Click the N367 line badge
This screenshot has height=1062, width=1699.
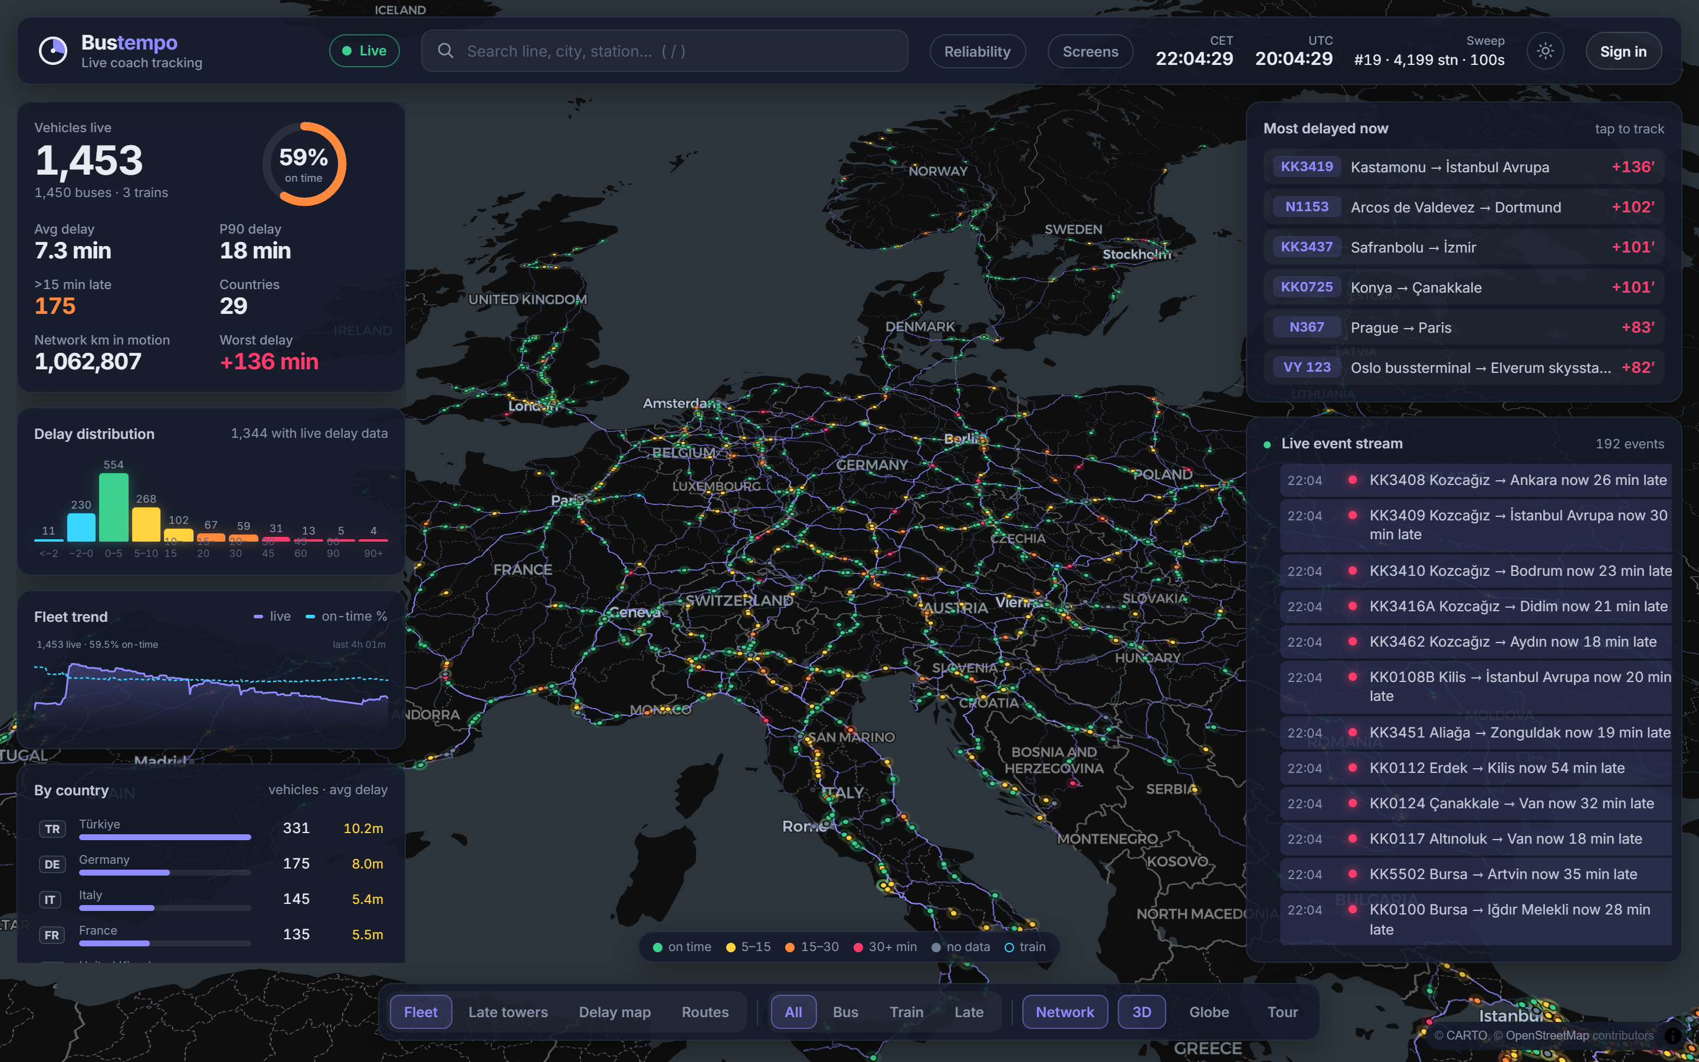(1307, 327)
